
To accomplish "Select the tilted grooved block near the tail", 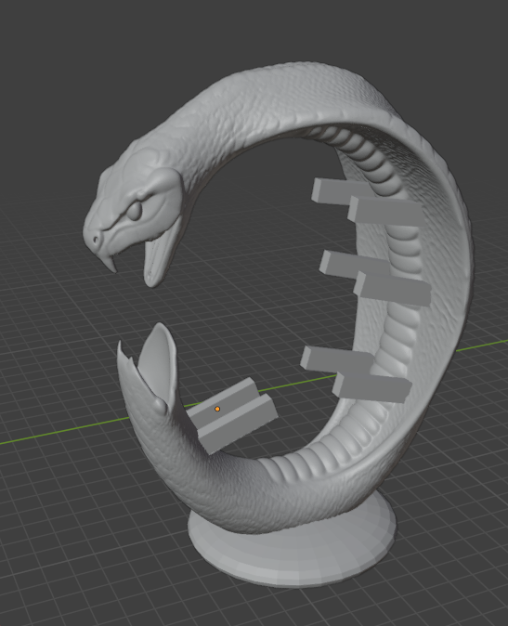I will 232,415.
